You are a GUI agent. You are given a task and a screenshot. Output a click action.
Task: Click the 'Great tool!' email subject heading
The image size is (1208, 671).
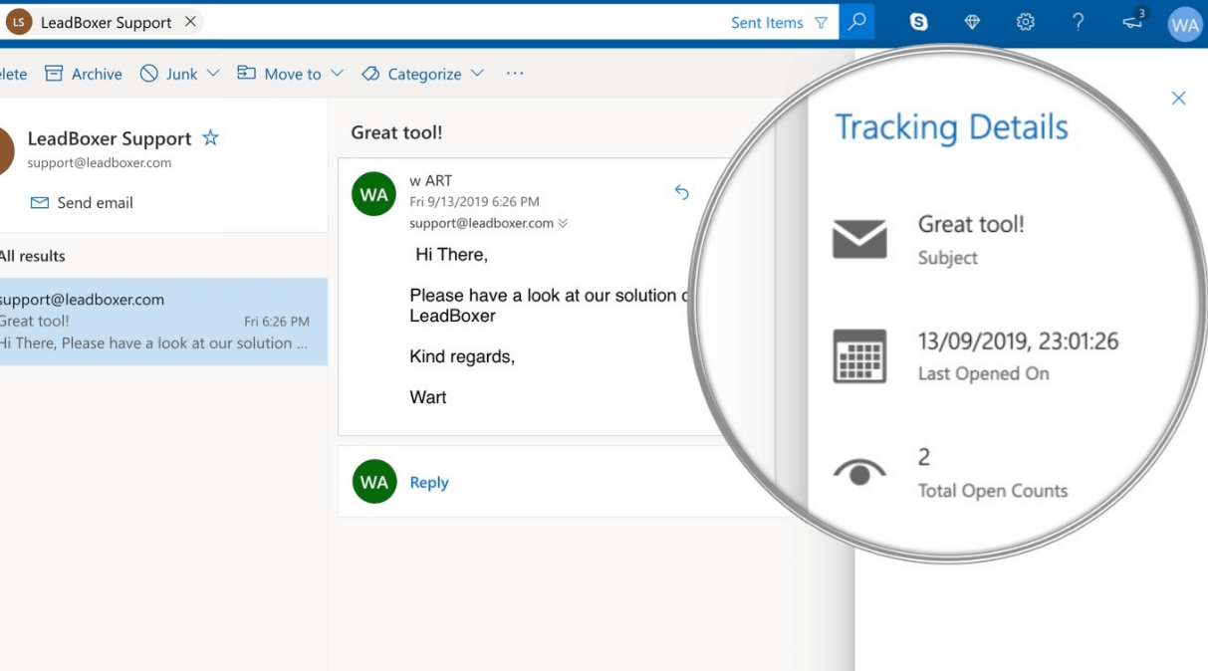tap(396, 132)
